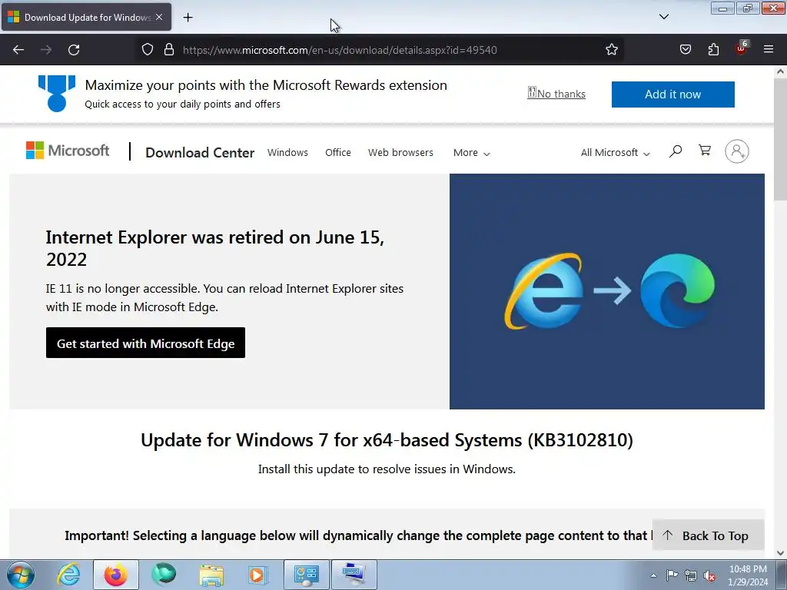Launch Internet Explorer from the taskbar
Screen dimensions: 787x590
click(x=68, y=575)
